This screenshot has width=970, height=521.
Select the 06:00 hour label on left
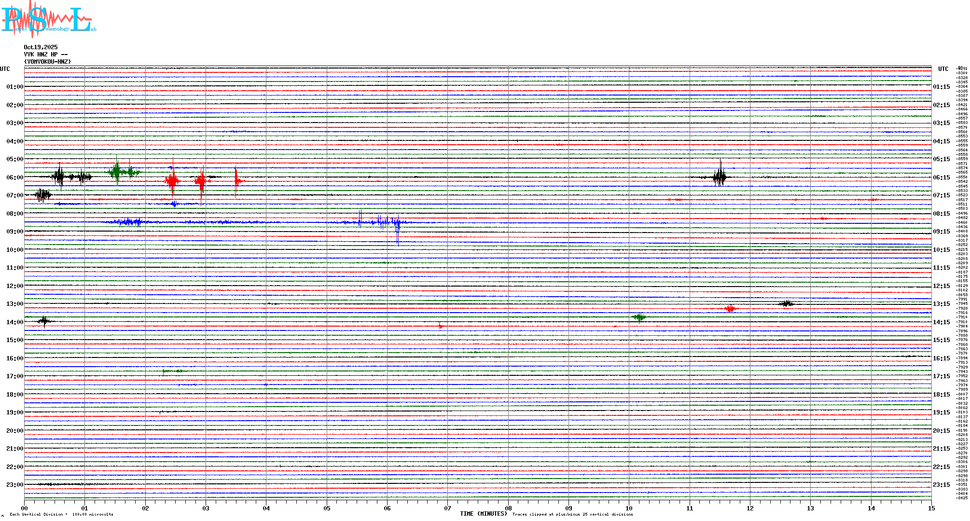pos(14,178)
